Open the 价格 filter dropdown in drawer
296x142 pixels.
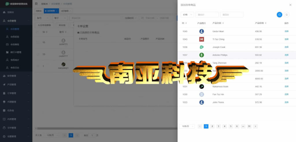click(187, 14)
